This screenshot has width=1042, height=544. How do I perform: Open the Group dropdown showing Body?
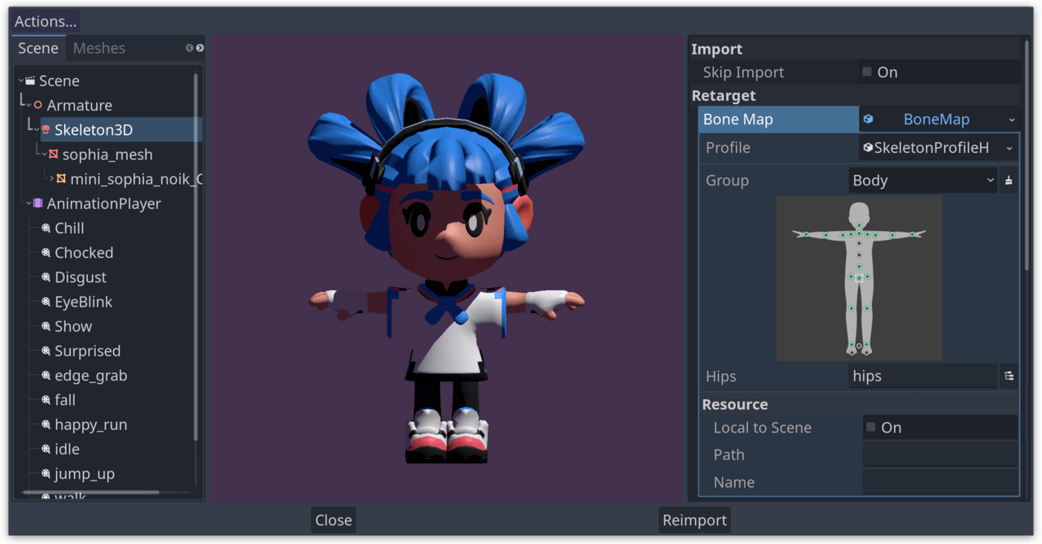(x=922, y=181)
